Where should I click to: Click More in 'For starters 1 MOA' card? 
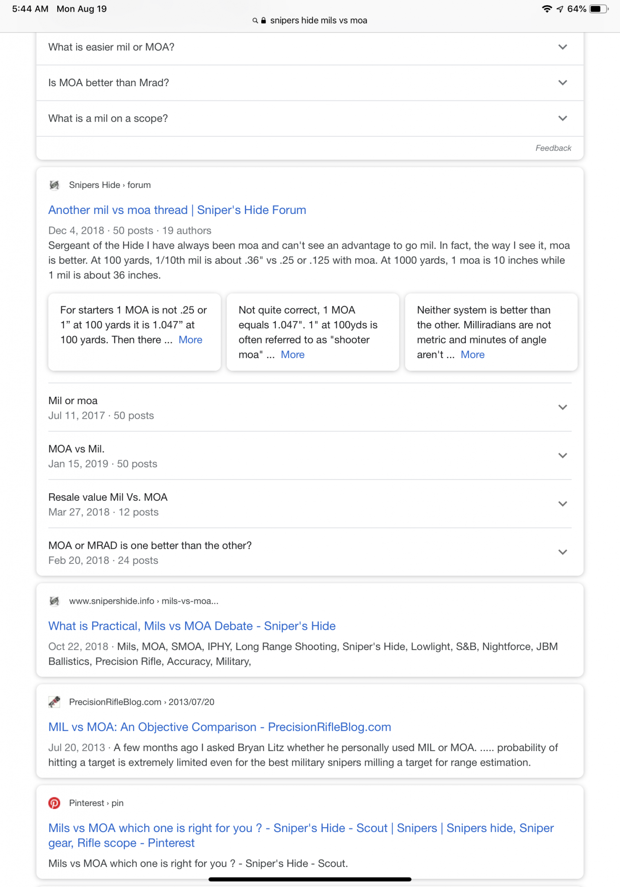tap(191, 340)
